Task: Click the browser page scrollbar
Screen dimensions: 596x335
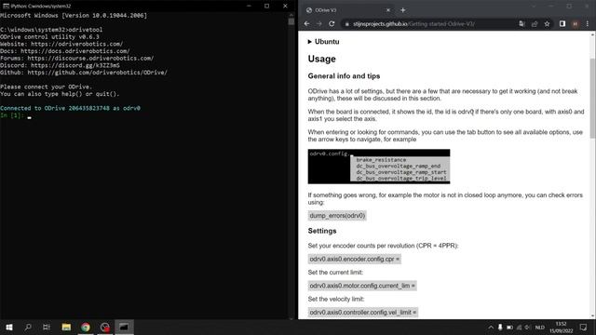Action: tap(592, 99)
